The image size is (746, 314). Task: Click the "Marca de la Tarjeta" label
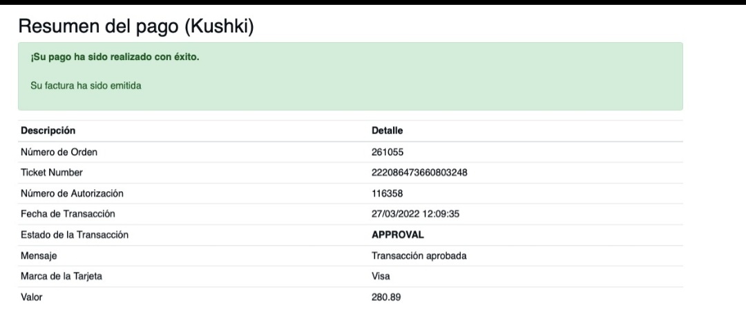click(x=66, y=277)
